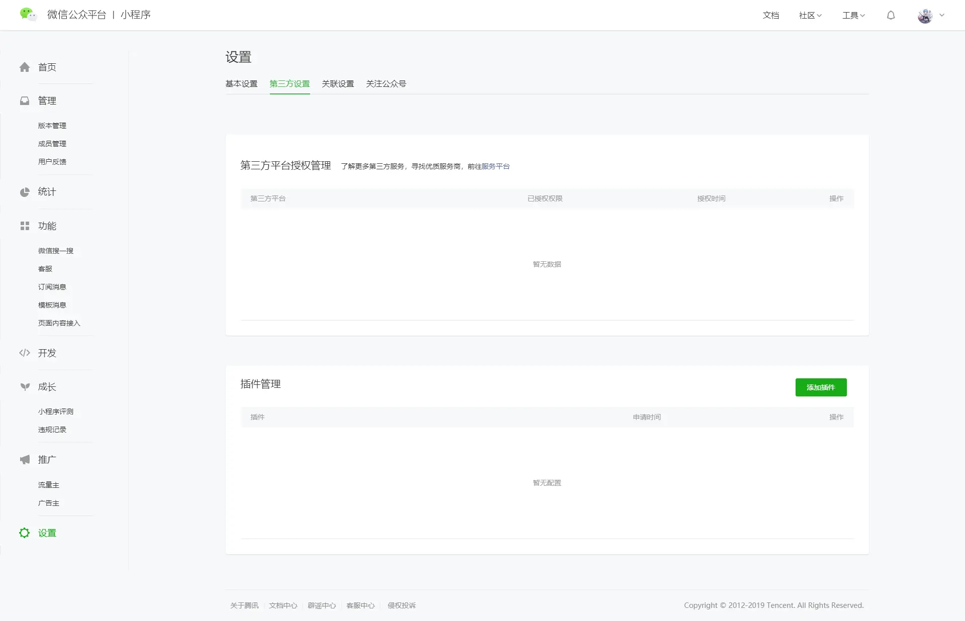Image resolution: width=965 pixels, height=621 pixels.
Task: Click the code brackets icon beside 开发
Action: 25,353
